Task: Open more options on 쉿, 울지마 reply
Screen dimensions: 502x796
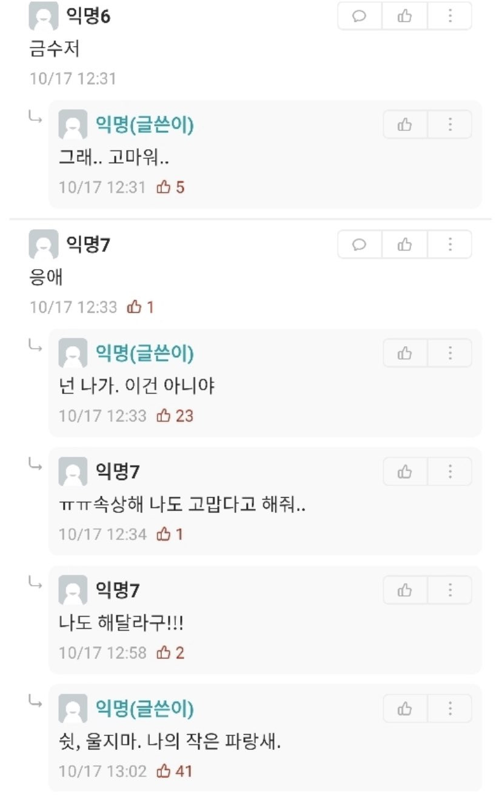Action: click(x=450, y=708)
